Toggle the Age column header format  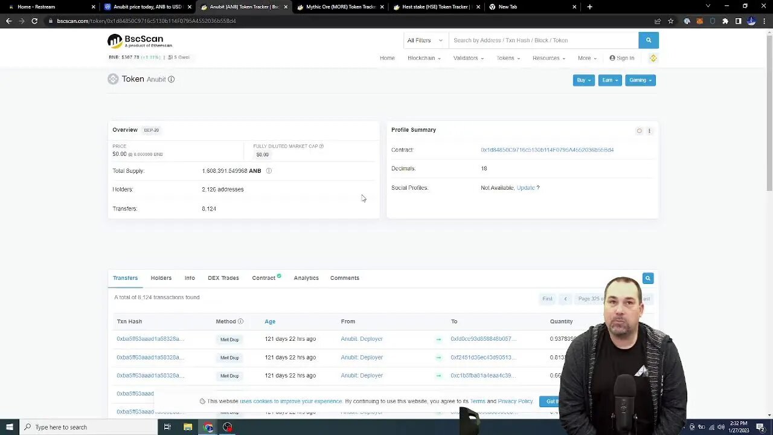[270, 321]
